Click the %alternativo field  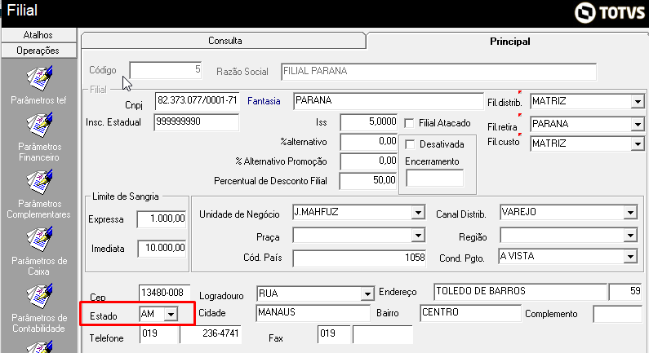[x=368, y=142]
